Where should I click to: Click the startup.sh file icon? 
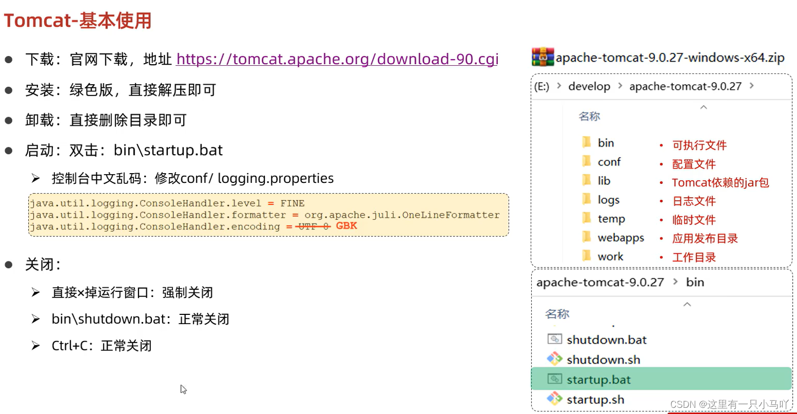point(555,398)
